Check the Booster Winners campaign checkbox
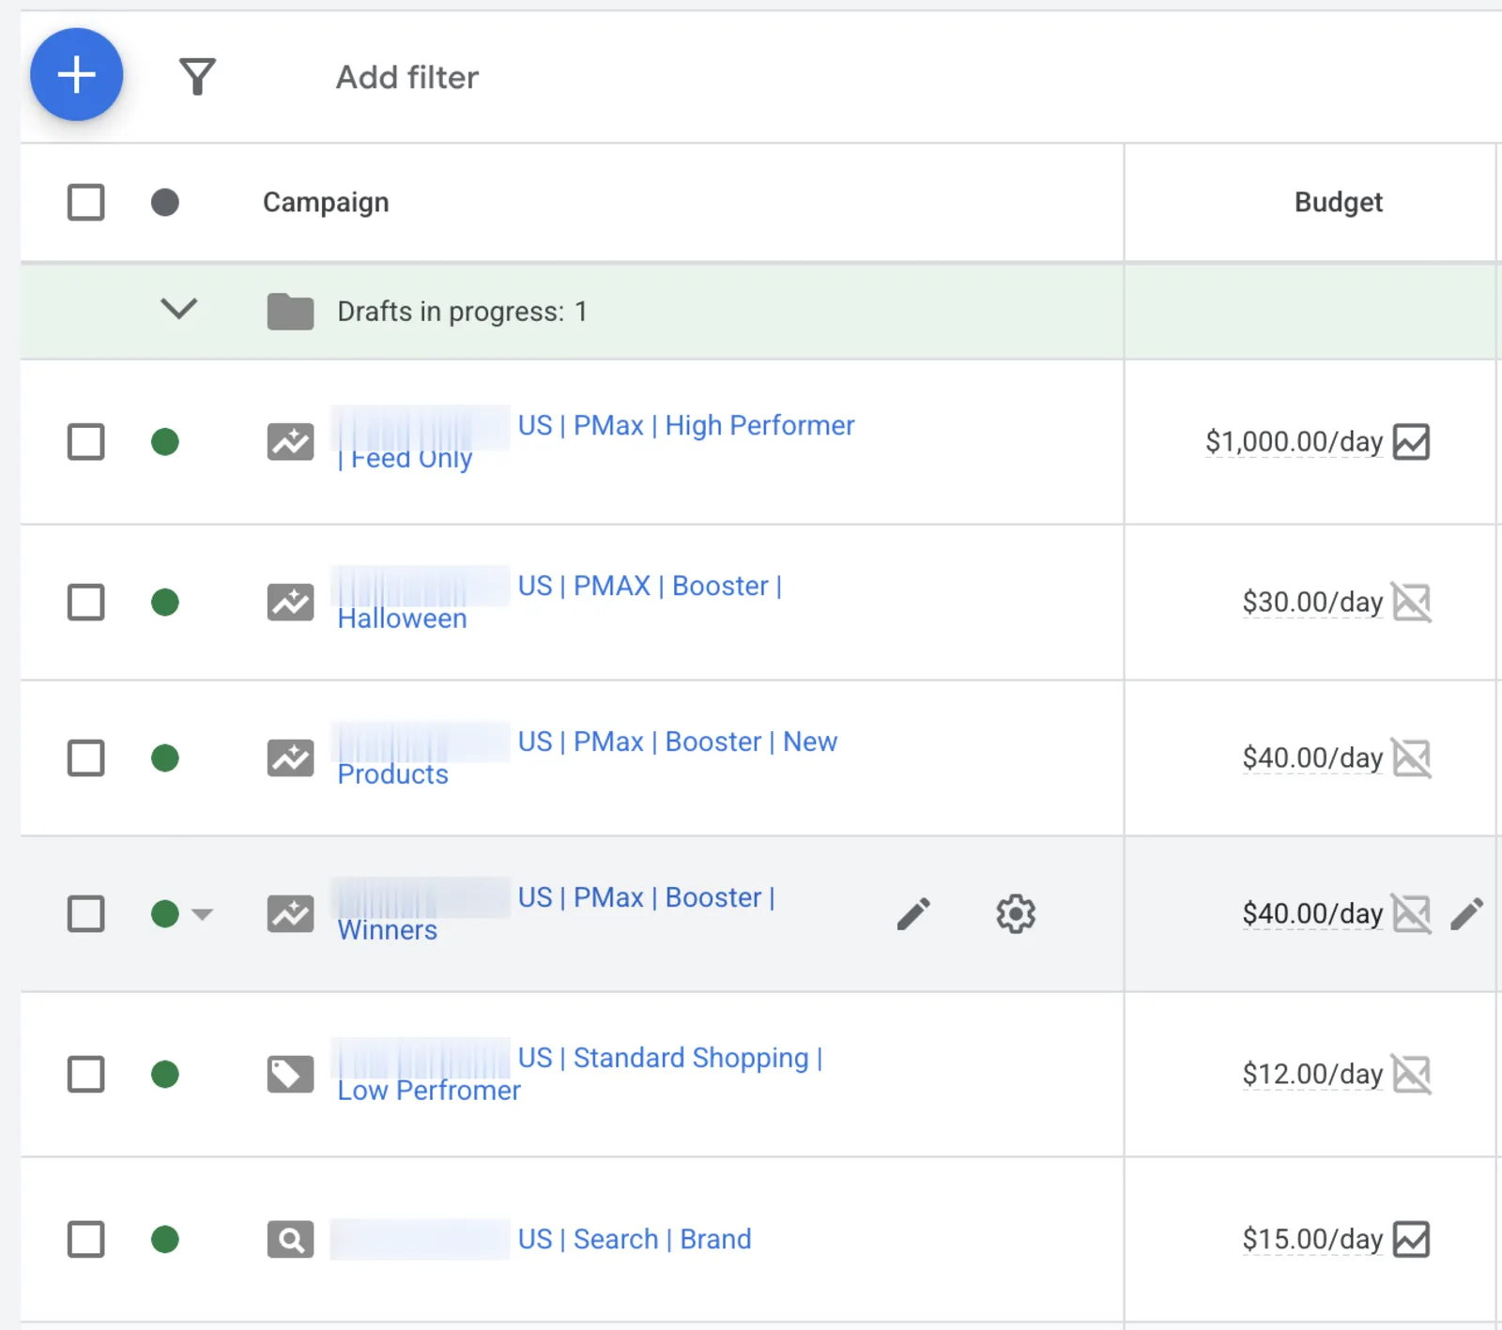Screen dimensions: 1502x1330 (86, 913)
